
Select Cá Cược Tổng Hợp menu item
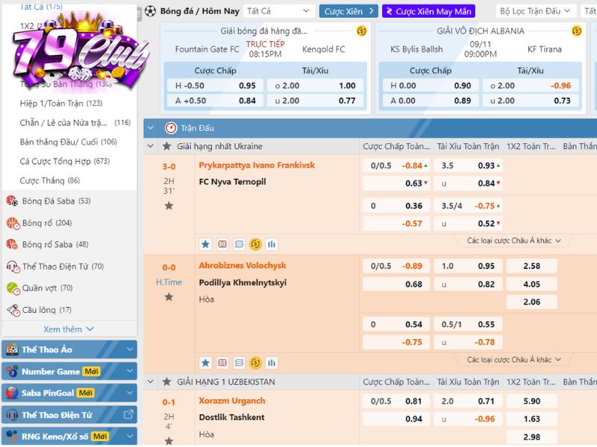coord(64,161)
